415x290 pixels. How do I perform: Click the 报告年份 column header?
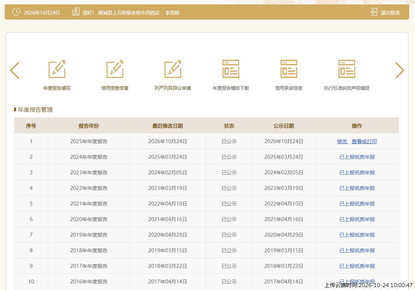click(89, 126)
